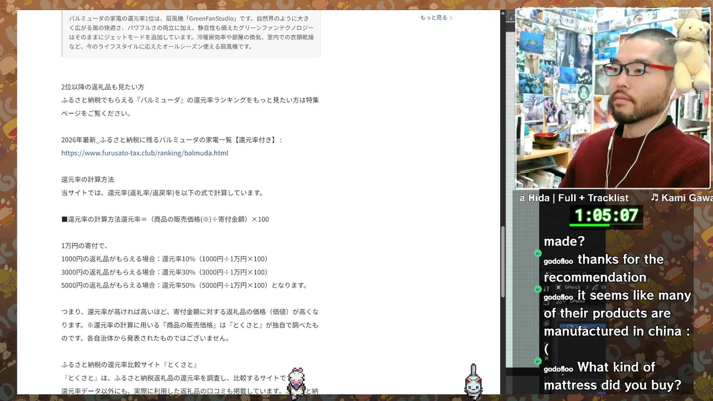Click the 1:05:07 stream timer

click(606, 215)
